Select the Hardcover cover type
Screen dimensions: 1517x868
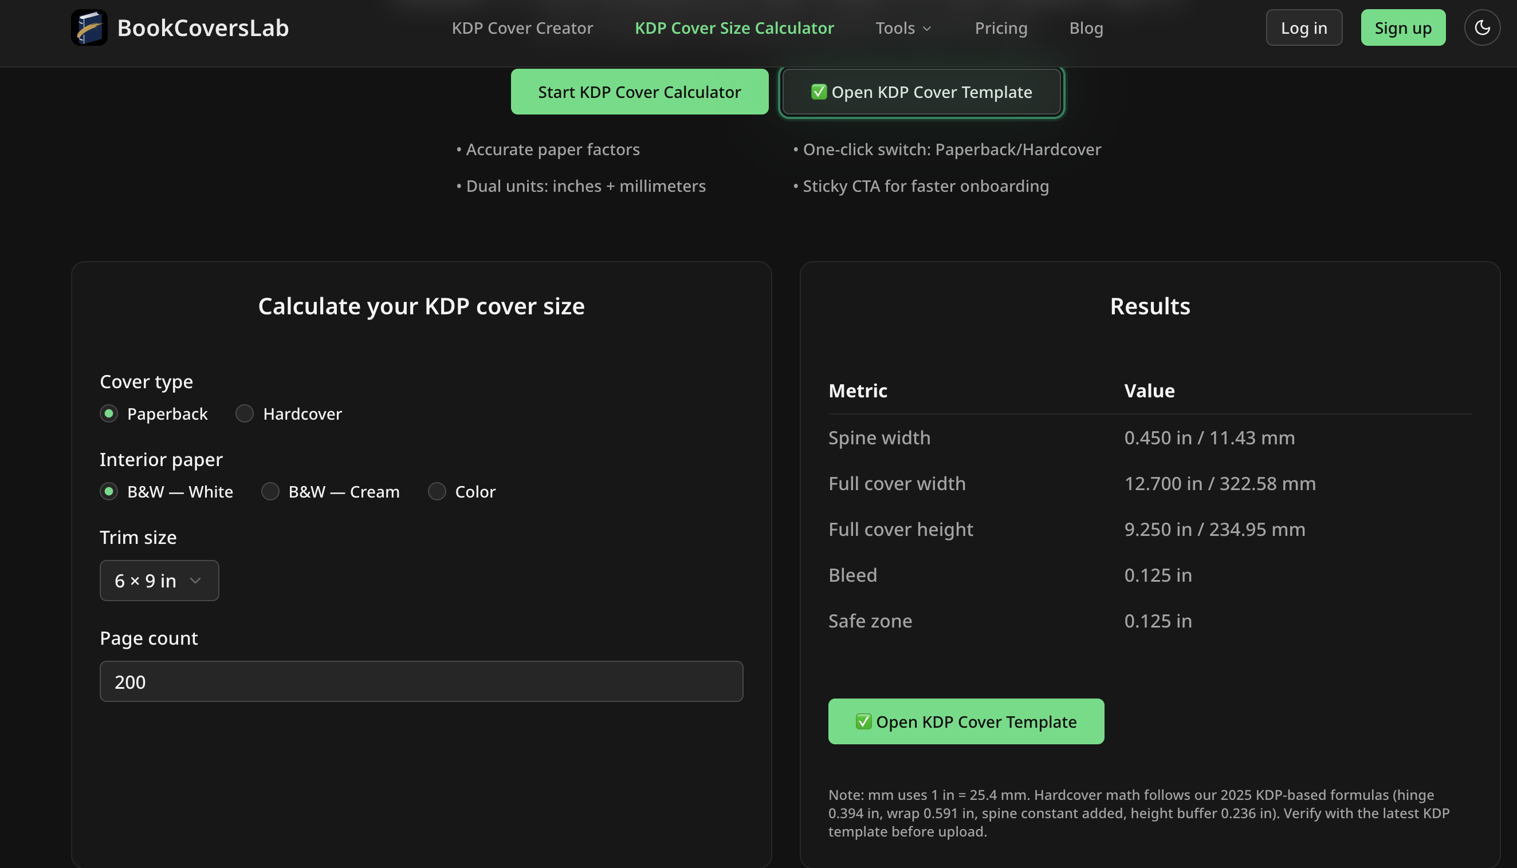click(x=245, y=414)
